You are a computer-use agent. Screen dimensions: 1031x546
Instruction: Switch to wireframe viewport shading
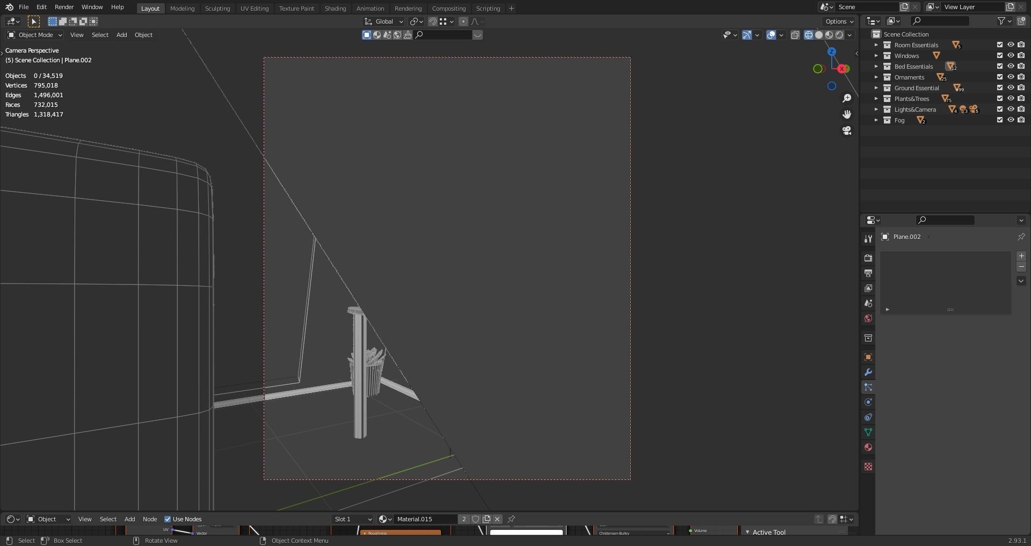click(808, 35)
